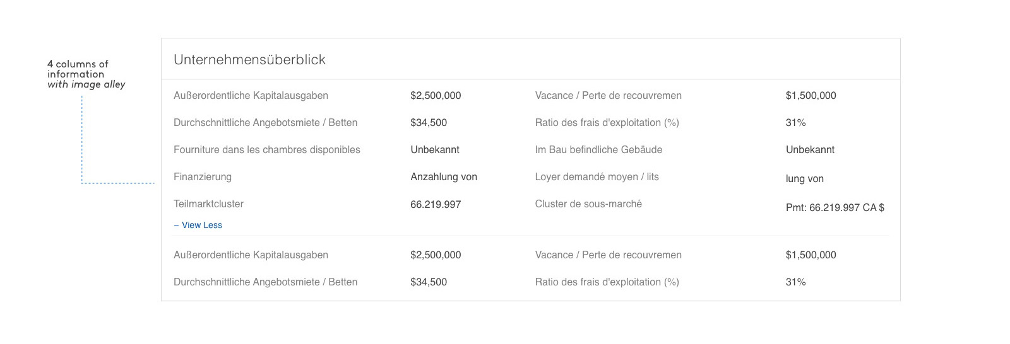Image resolution: width=1010 pixels, height=344 pixels.
Task: Click the $34,500 value in the bottom row
Action: [x=429, y=282]
